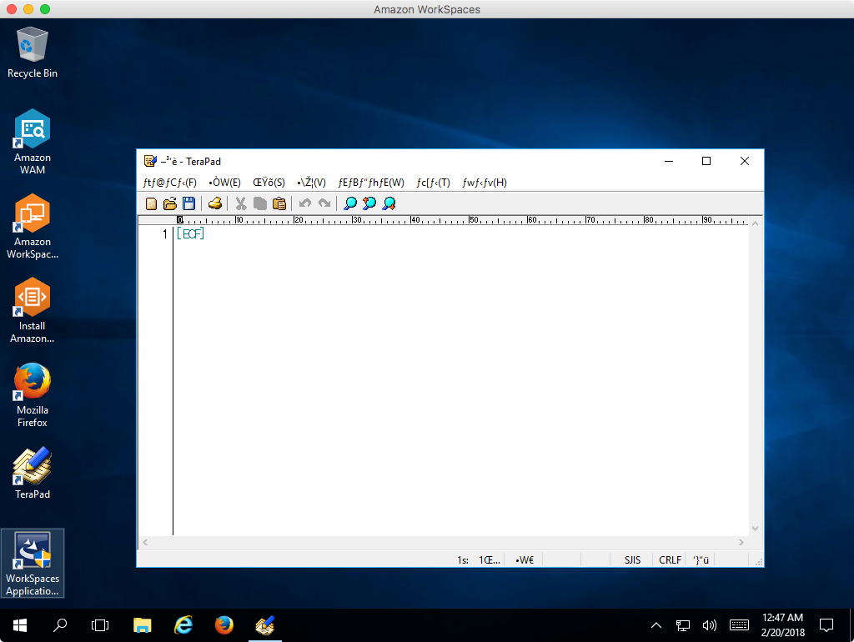Undo the last edit with the toolbar arrow
Viewport: 854px width, 642px height.
coord(305,203)
